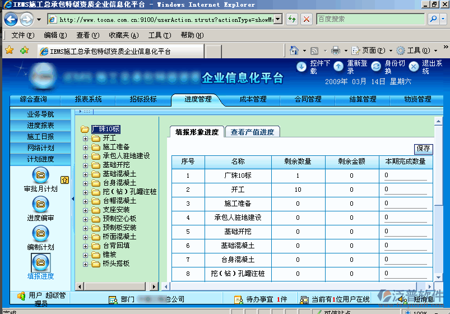Open the 进度编审 sidebar icon
Viewport: 450px width, 314px height.
(x=40, y=205)
